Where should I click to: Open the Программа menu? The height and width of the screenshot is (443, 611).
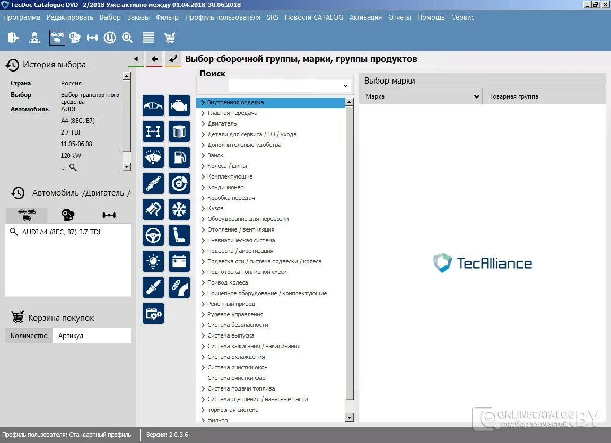coord(21,17)
